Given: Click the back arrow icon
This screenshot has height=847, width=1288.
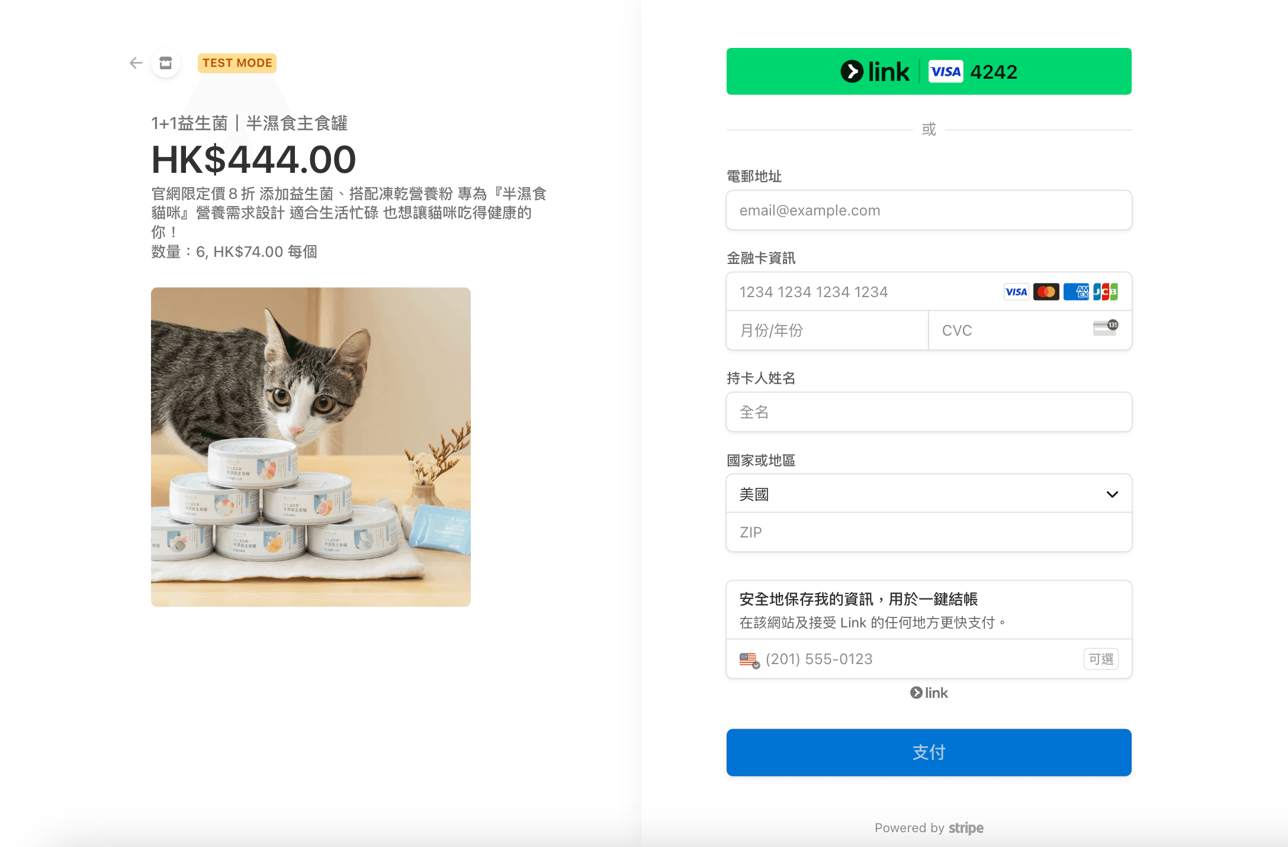Looking at the screenshot, I should tap(136, 63).
